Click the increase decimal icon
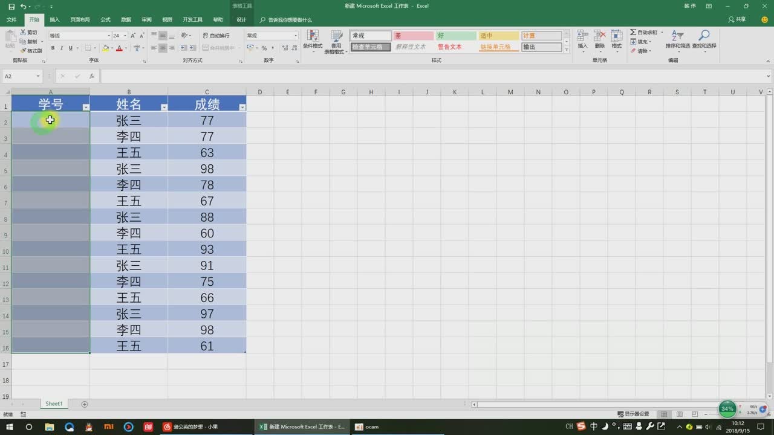This screenshot has width=774, height=435. (x=284, y=48)
